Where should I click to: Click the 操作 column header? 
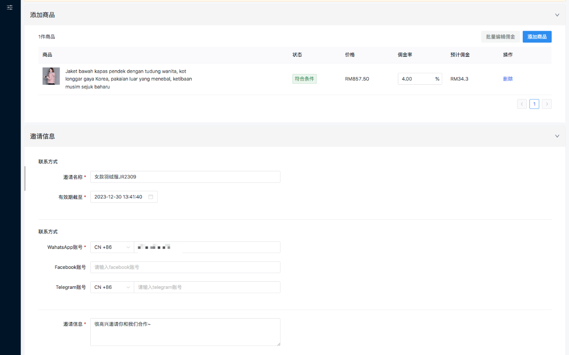tap(508, 55)
